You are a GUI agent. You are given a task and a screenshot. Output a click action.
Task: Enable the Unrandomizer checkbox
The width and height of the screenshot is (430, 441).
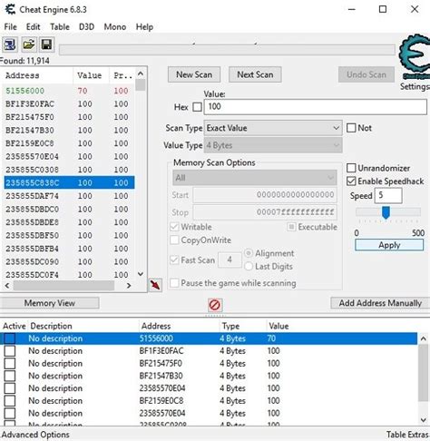pyautogui.click(x=351, y=168)
